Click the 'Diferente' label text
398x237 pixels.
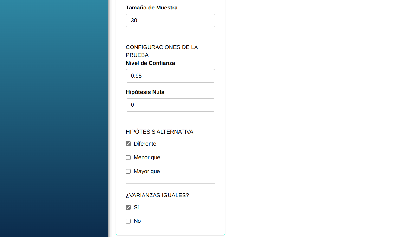point(145,144)
